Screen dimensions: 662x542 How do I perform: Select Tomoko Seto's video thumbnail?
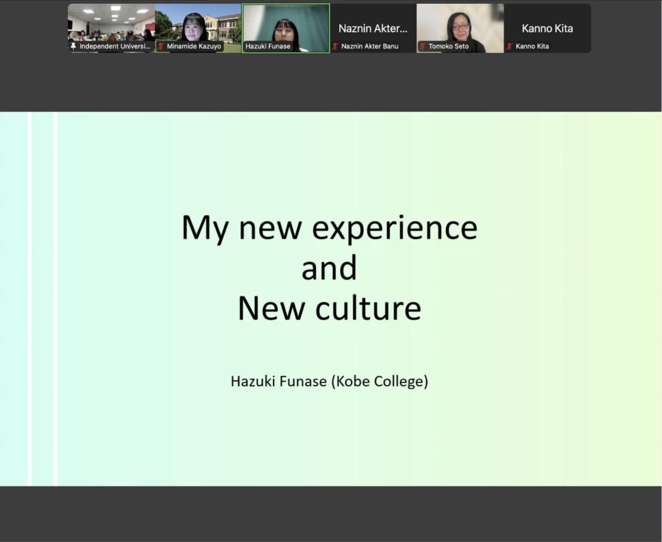pos(460,28)
